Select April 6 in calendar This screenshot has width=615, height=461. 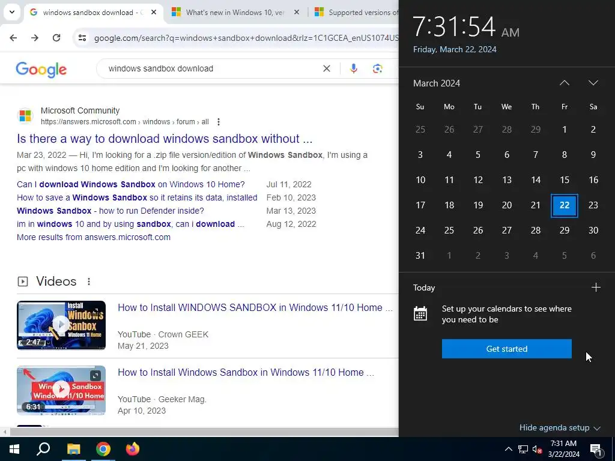[593, 256]
